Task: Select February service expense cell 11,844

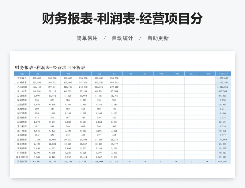Action: point(52,144)
